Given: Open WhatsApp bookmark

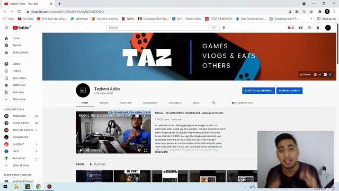Looking at the screenshot, I should click(79, 19).
